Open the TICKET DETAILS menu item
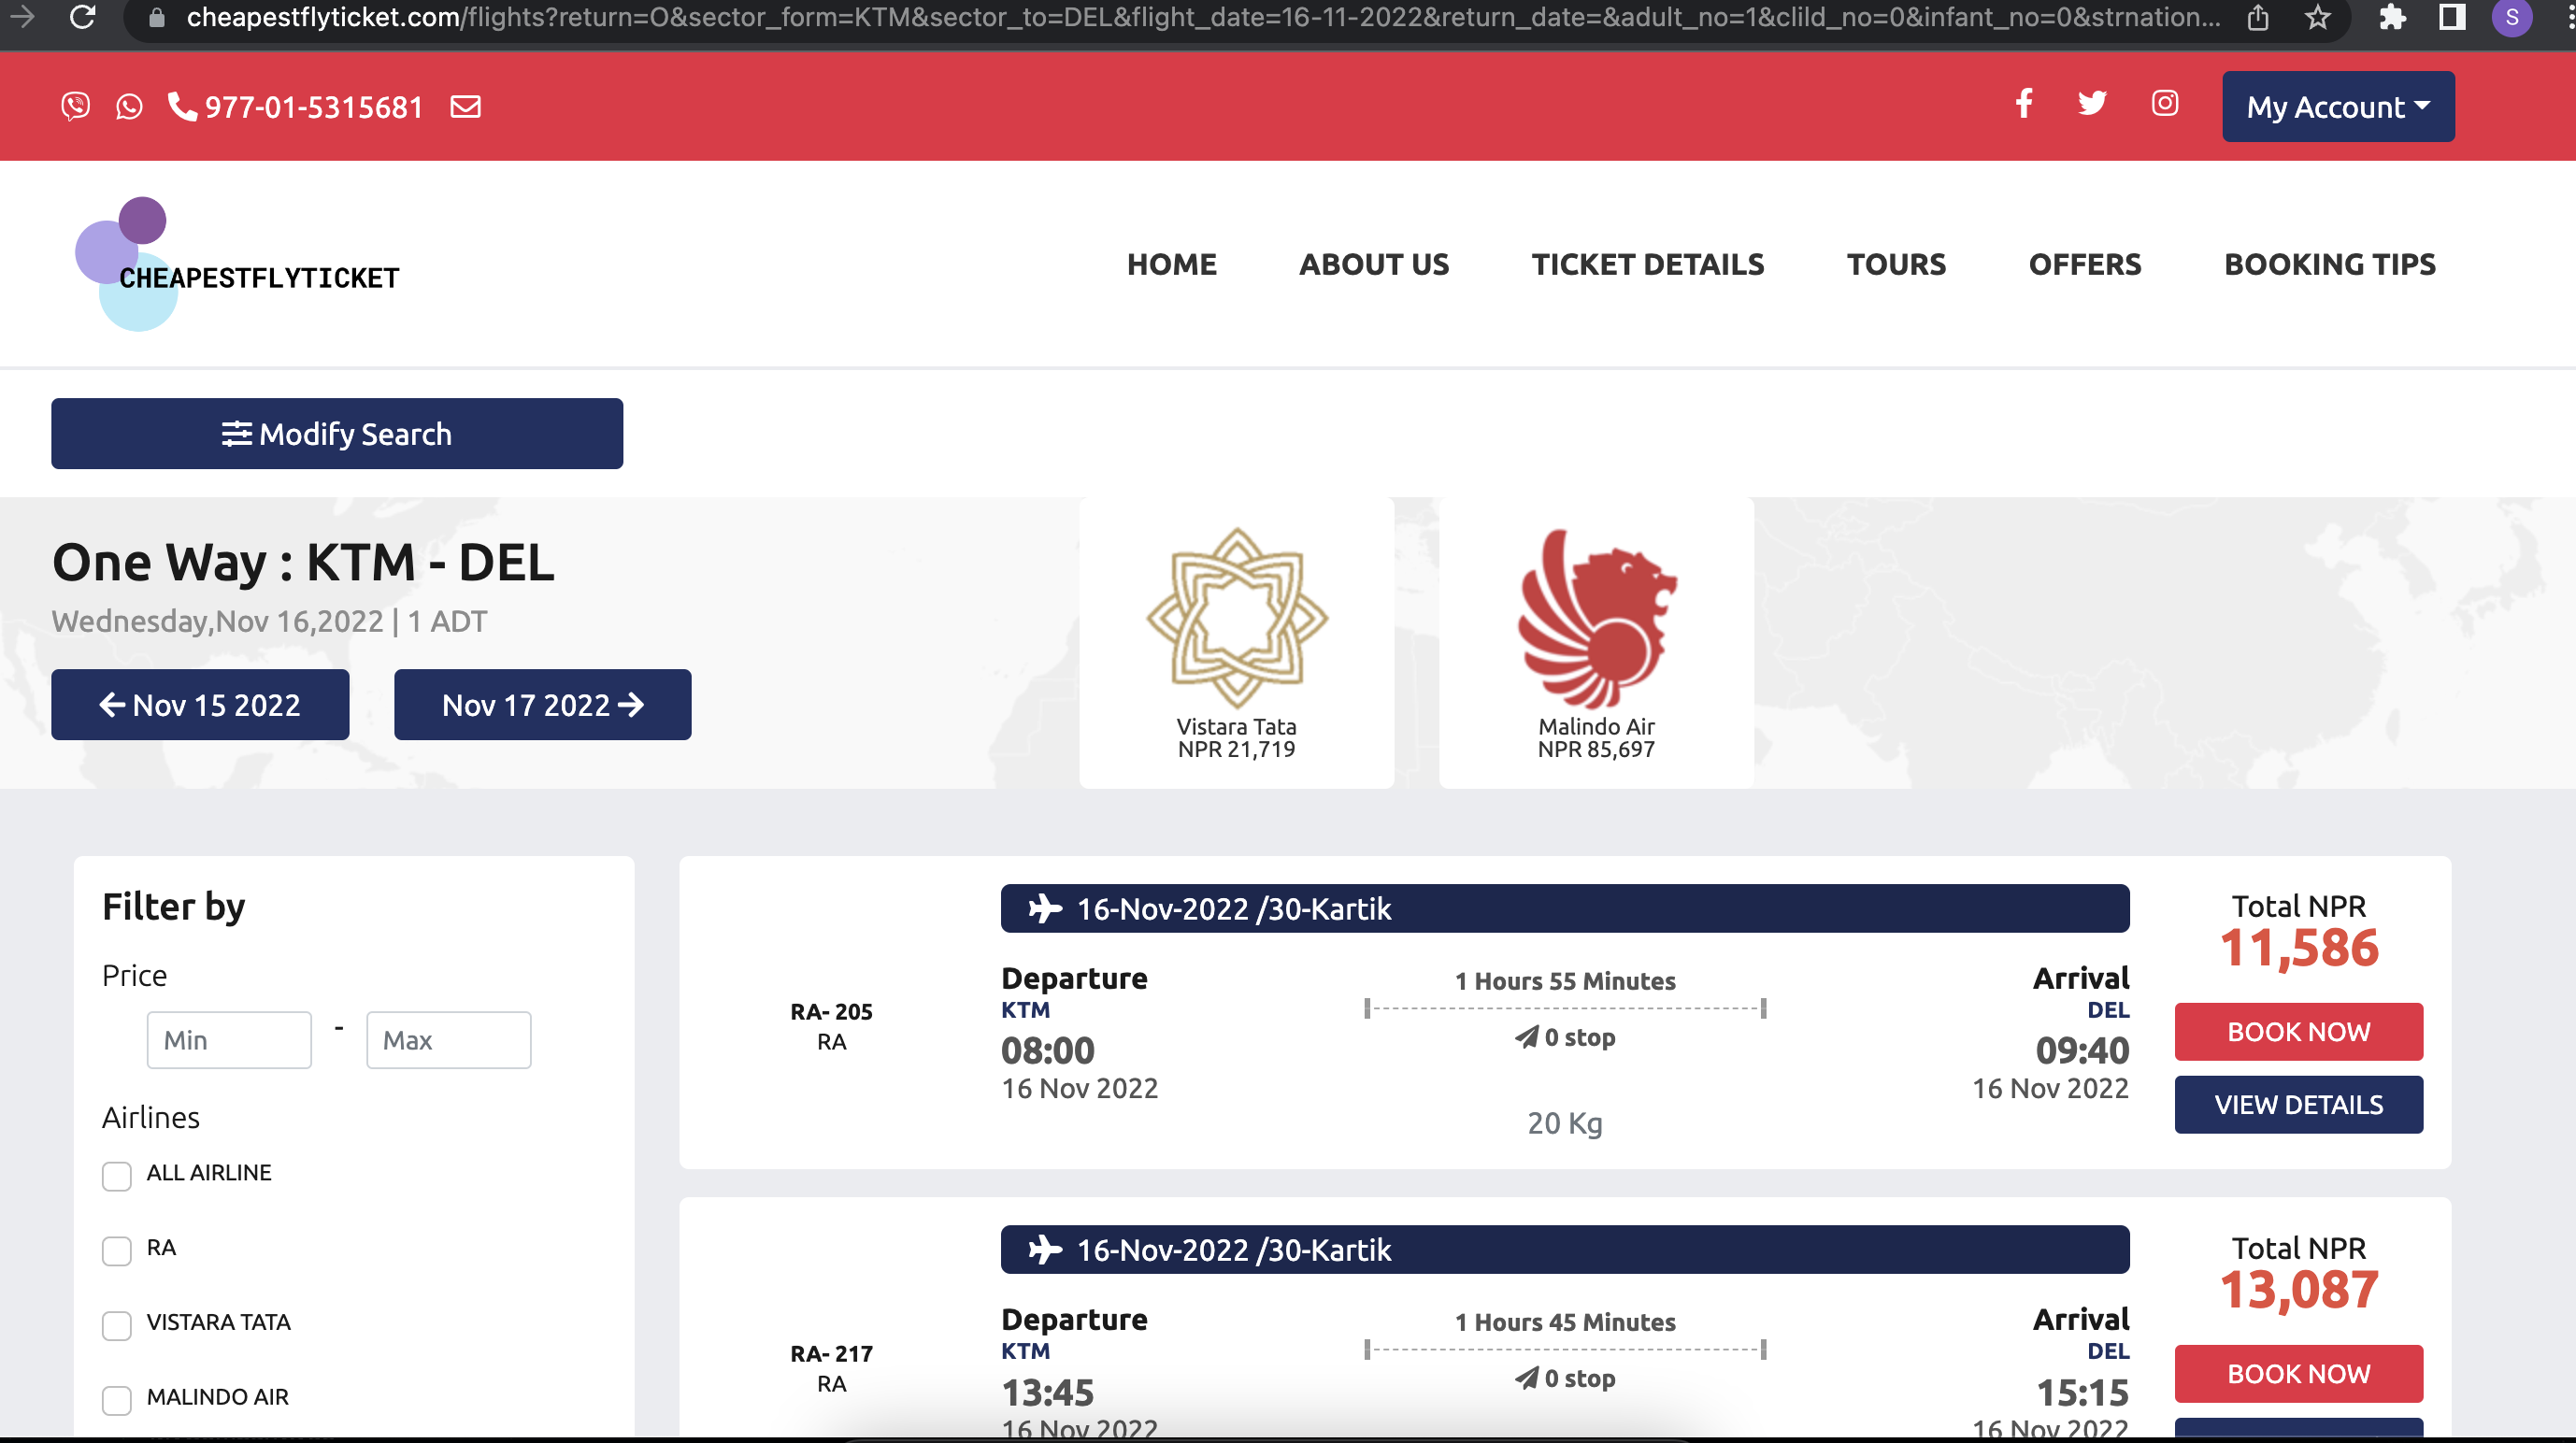The width and height of the screenshot is (2576, 1443). 1647,264
